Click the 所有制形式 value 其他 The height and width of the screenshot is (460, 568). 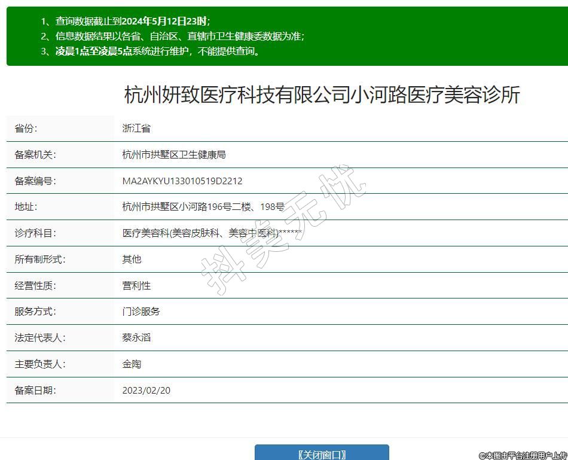coord(132,259)
